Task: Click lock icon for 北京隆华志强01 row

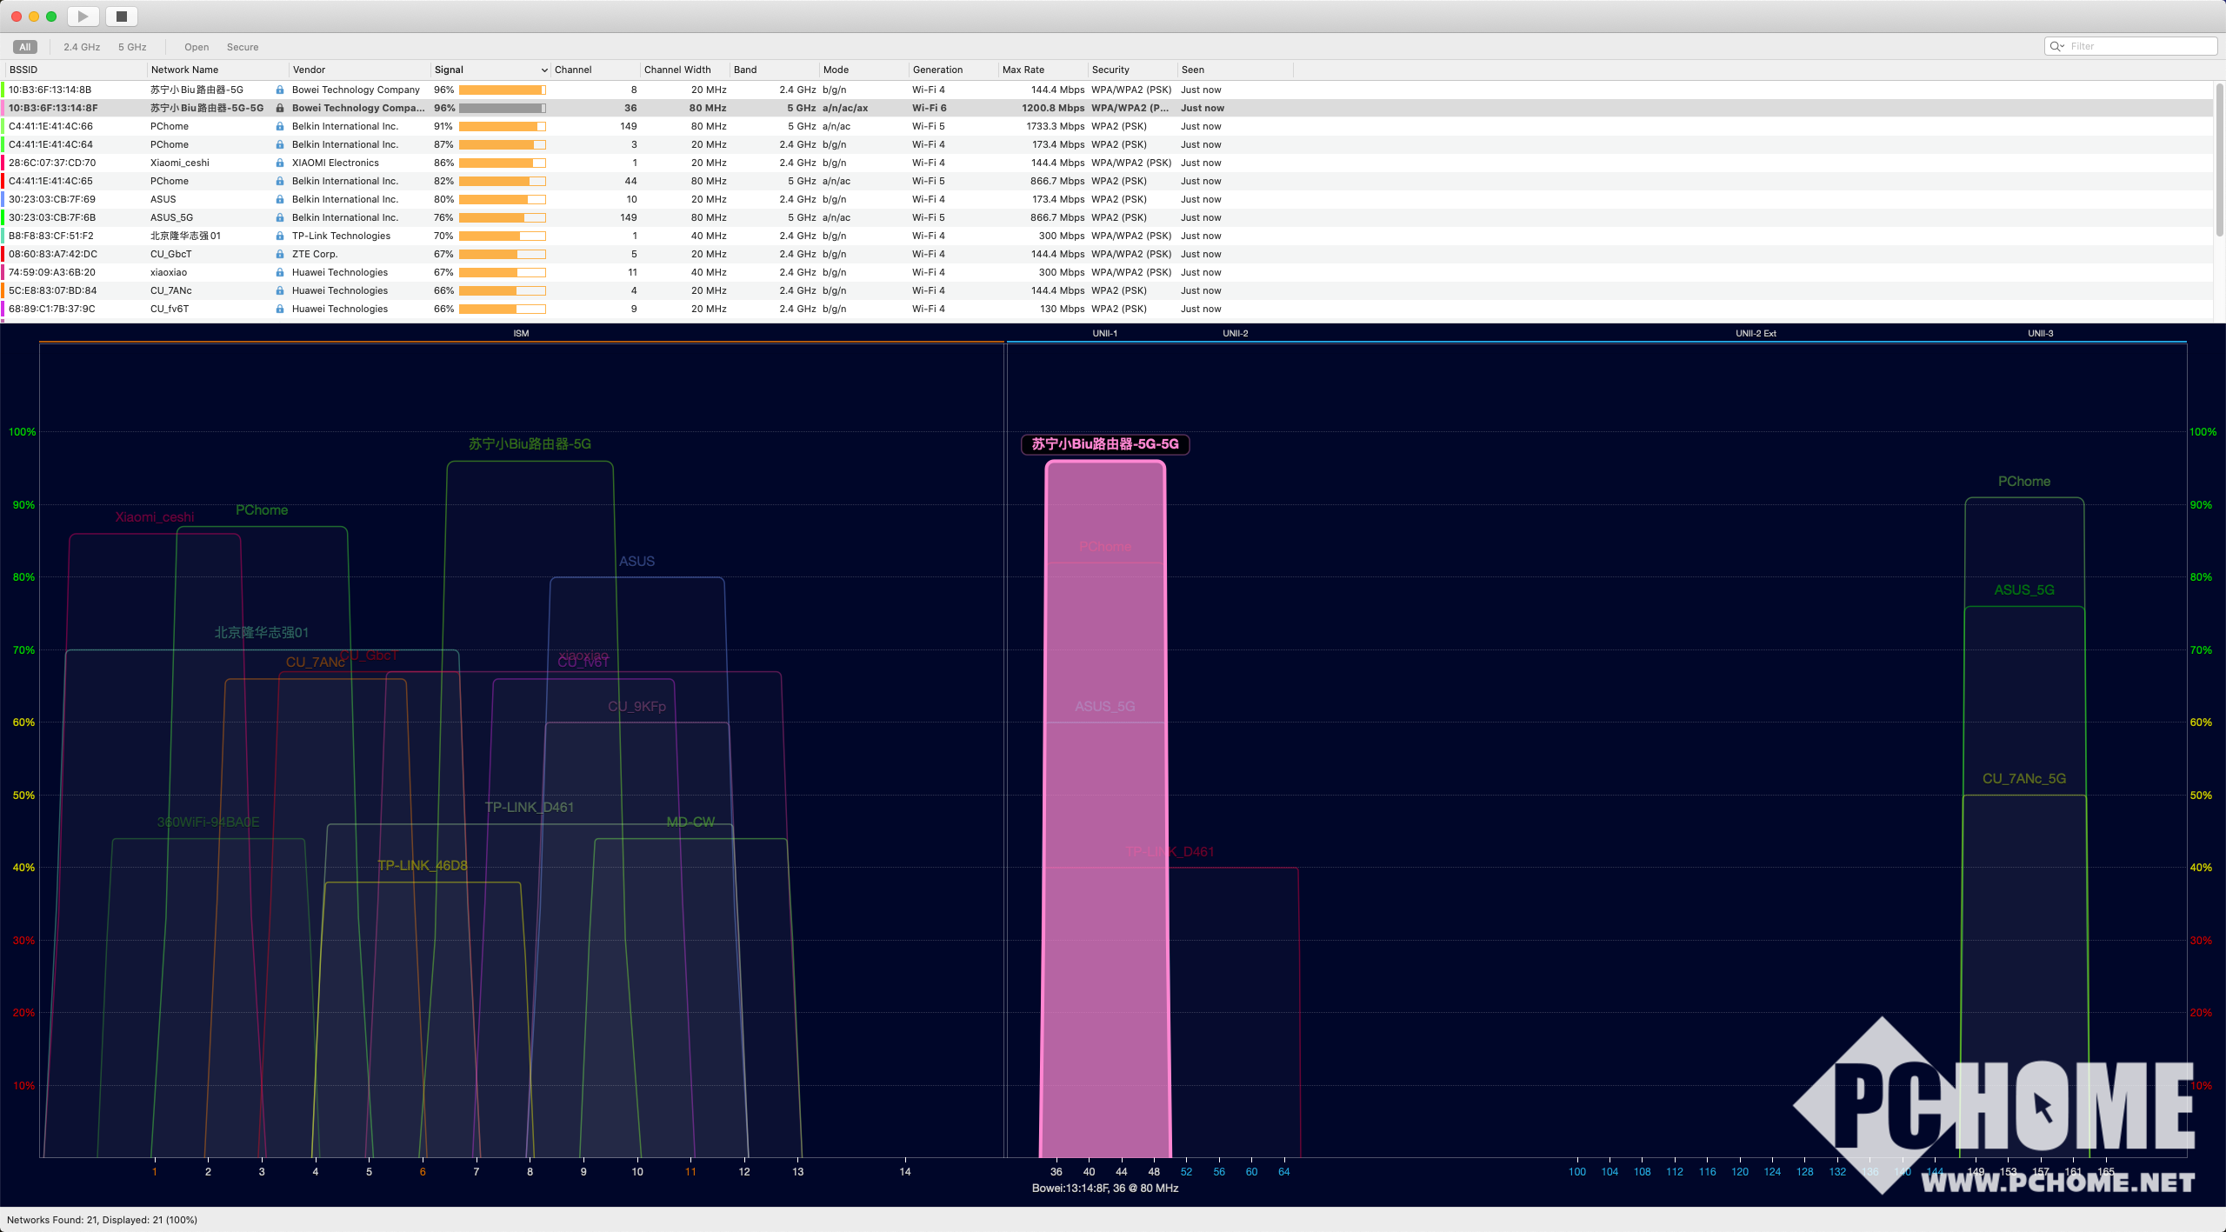Action: 280,236
